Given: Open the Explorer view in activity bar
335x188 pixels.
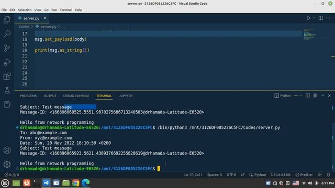Looking at the screenshot, I should pyautogui.click(x=7, y=20).
